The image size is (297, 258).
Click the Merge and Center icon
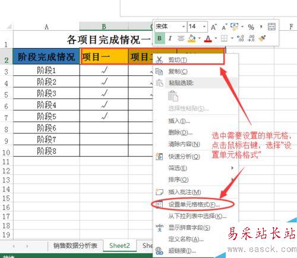pyautogui.click(x=271, y=27)
